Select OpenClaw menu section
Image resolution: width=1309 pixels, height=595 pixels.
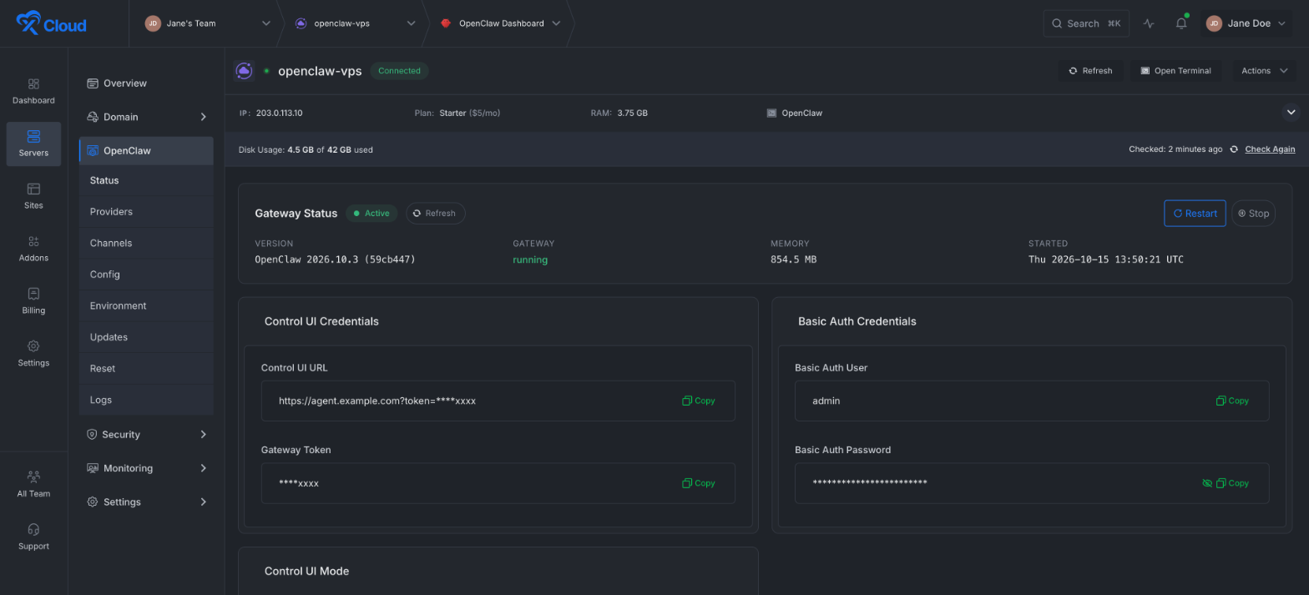pyautogui.click(x=146, y=151)
